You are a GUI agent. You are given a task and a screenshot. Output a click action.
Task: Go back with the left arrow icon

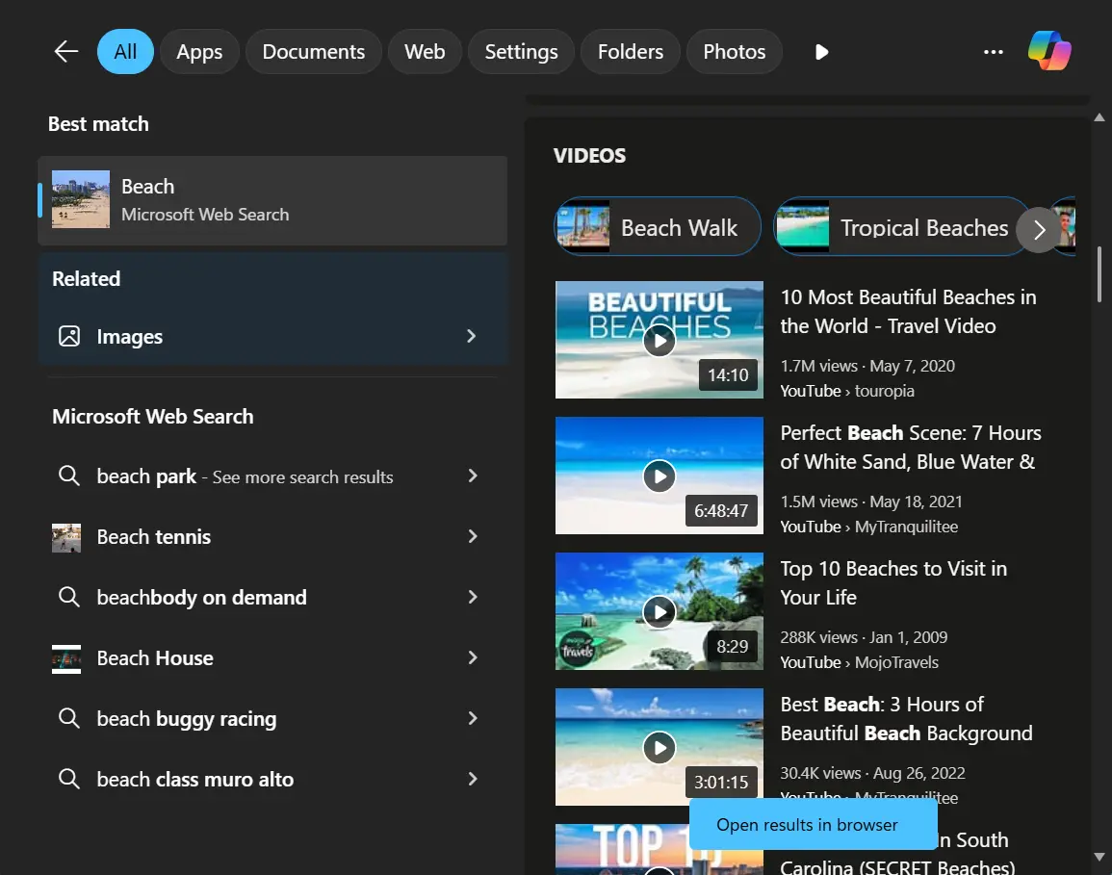tap(66, 51)
